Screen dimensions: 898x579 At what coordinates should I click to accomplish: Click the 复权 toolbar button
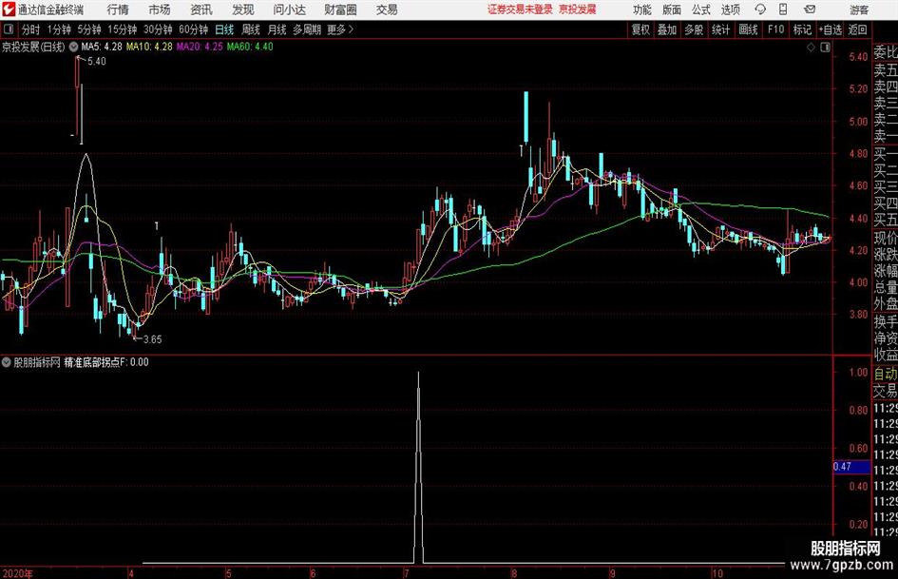click(x=640, y=29)
